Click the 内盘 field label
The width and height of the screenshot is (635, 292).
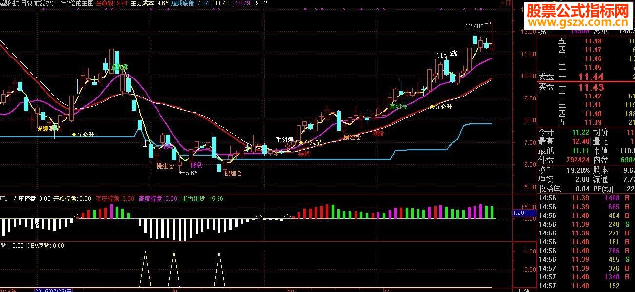[601, 160]
